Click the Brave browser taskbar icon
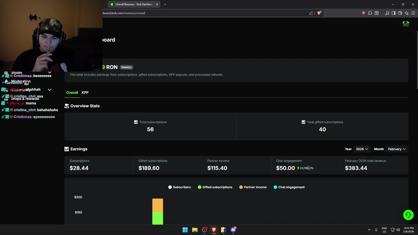418x235 pixels. 214,230
